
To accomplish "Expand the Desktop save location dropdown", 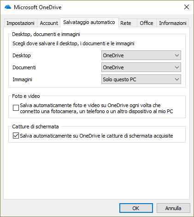I will pyautogui.click(x=141, y=55).
